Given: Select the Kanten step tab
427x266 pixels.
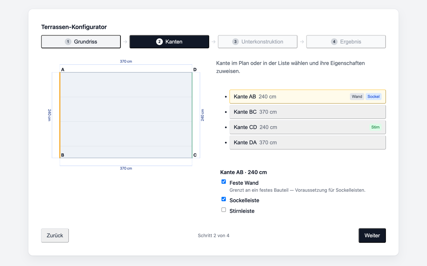Looking at the screenshot, I should coord(169,42).
